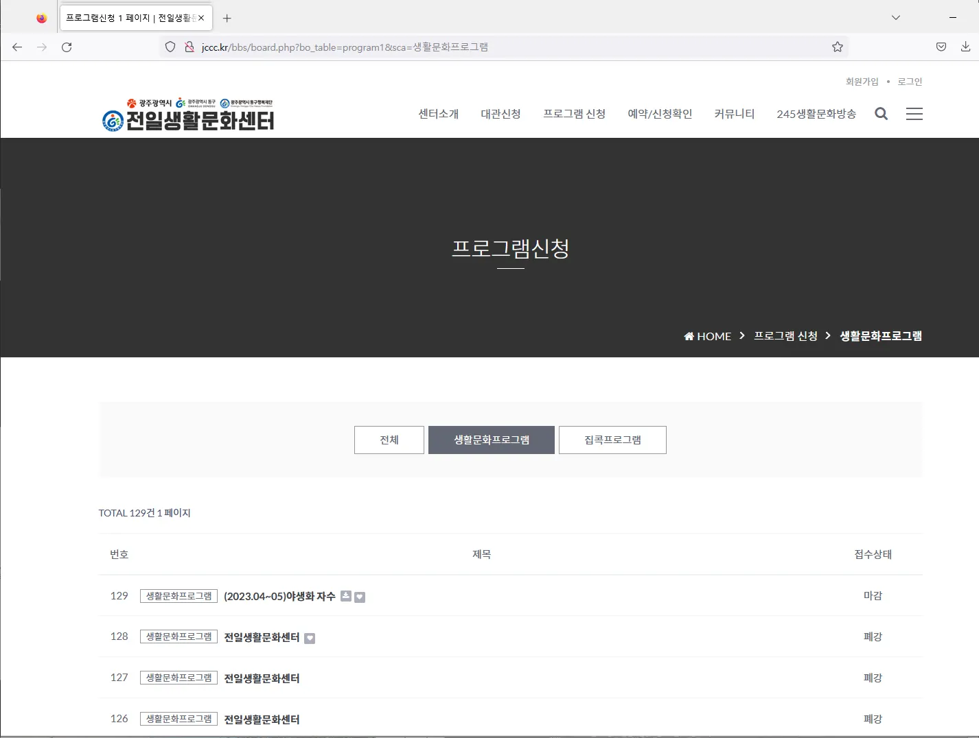Click the TOTAL 129건 1 페이지 text
Viewport: 979px width, 738px height.
(144, 513)
